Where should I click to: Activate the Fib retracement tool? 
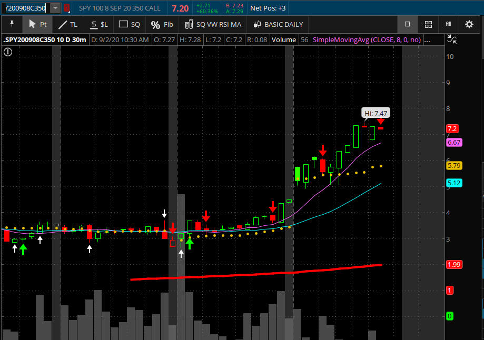coord(162,24)
